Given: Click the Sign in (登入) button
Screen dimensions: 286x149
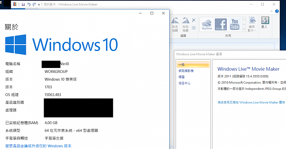Looking at the screenshot, I should 265,22.
